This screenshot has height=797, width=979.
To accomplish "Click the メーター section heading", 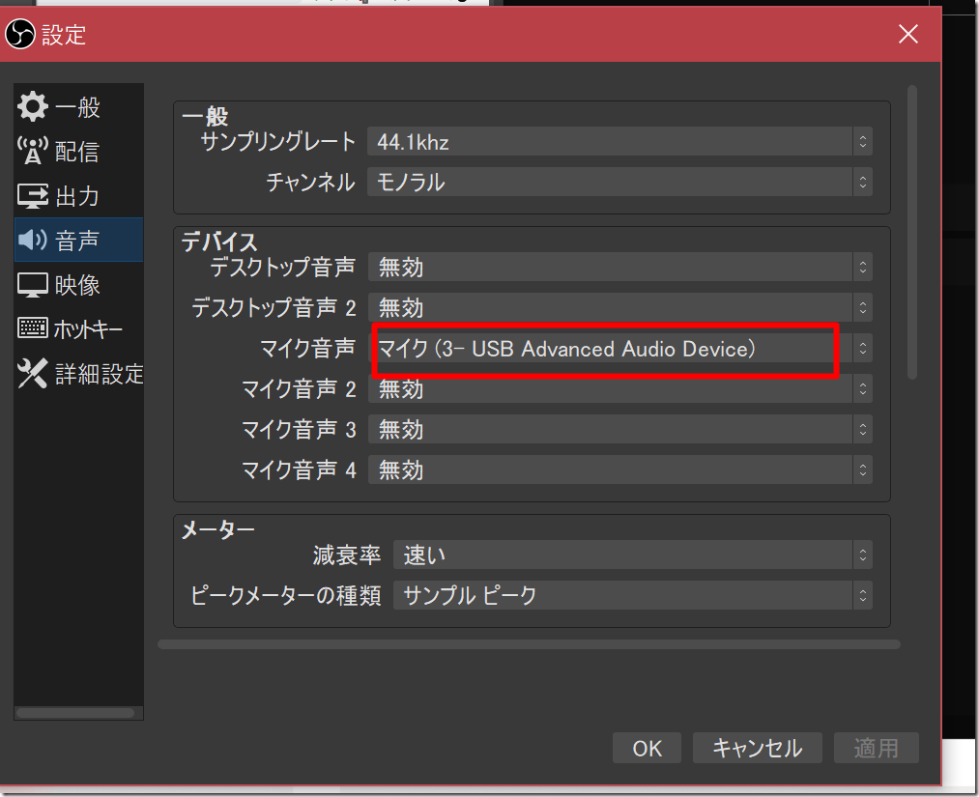I will click(217, 529).
